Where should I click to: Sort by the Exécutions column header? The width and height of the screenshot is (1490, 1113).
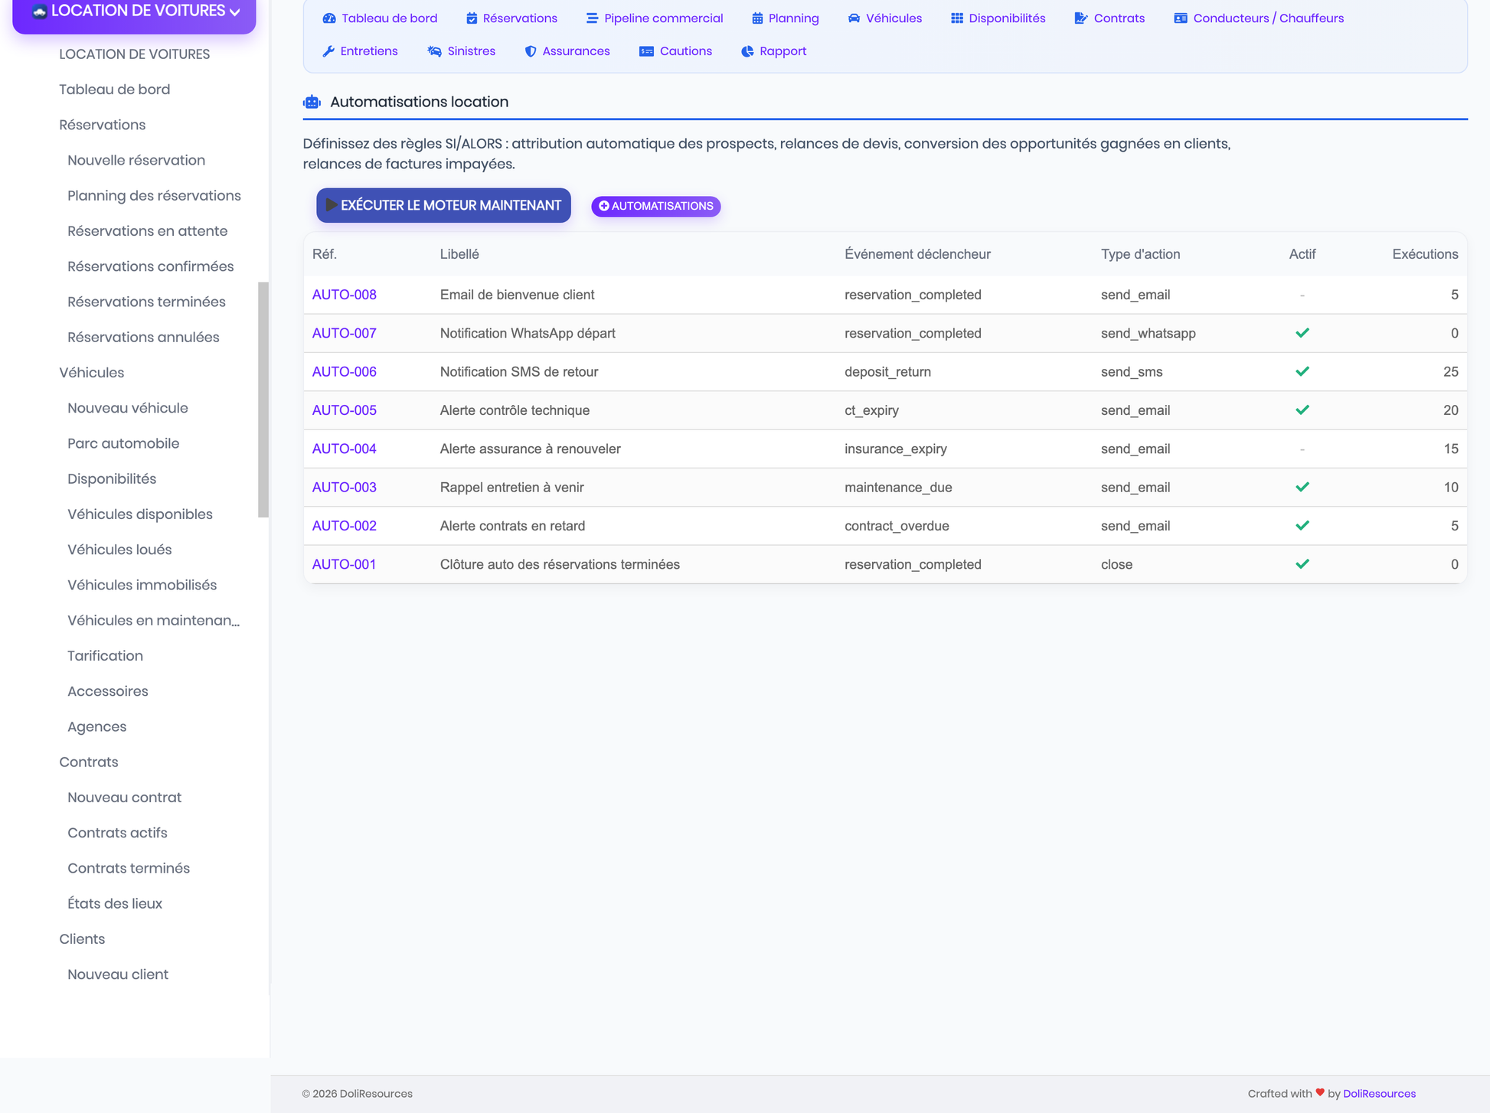point(1425,254)
